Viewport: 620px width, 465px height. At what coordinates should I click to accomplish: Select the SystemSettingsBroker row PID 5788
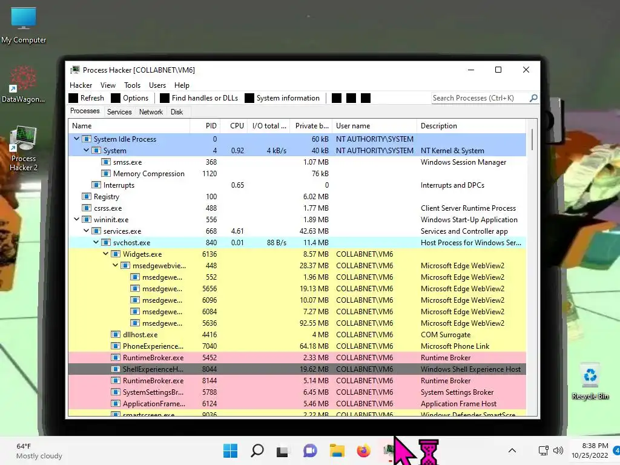297,392
